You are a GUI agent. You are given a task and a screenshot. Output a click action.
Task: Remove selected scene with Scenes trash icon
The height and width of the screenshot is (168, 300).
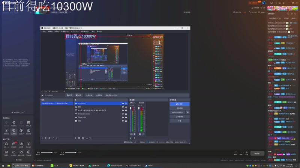(x=45, y=138)
